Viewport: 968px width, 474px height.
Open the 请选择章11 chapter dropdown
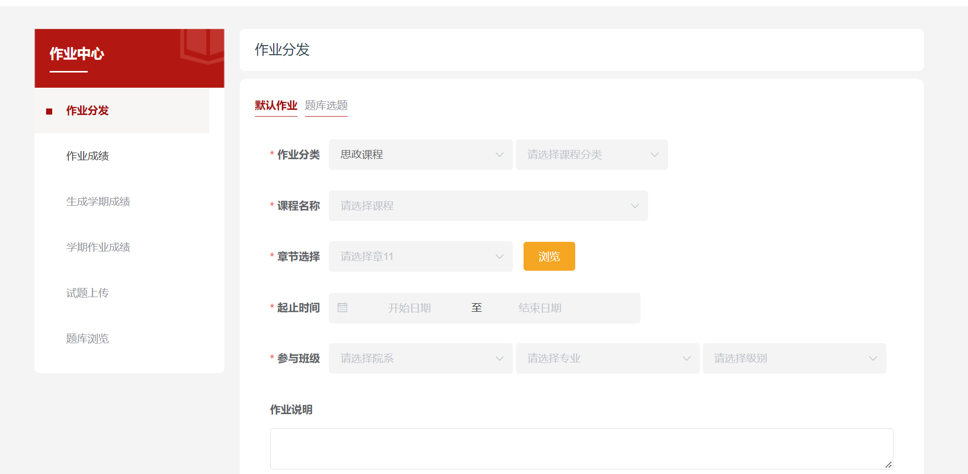click(x=421, y=257)
